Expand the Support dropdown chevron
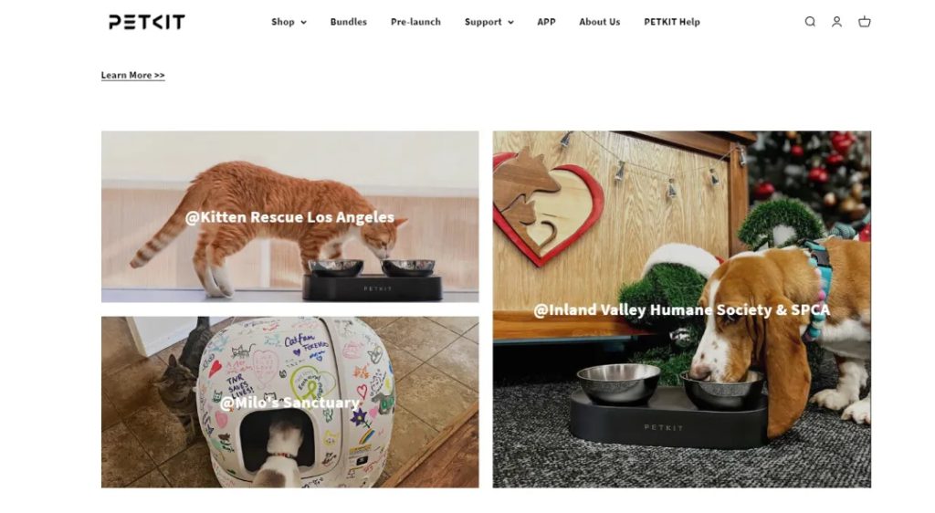This screenshot has width=935, height=513. (510, 23)
